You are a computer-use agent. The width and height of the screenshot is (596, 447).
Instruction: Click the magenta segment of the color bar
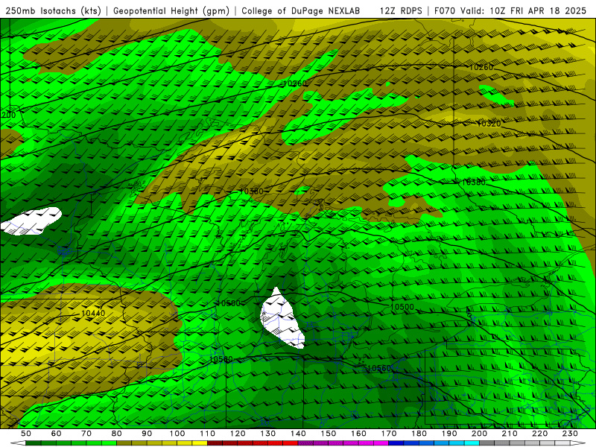381,443
